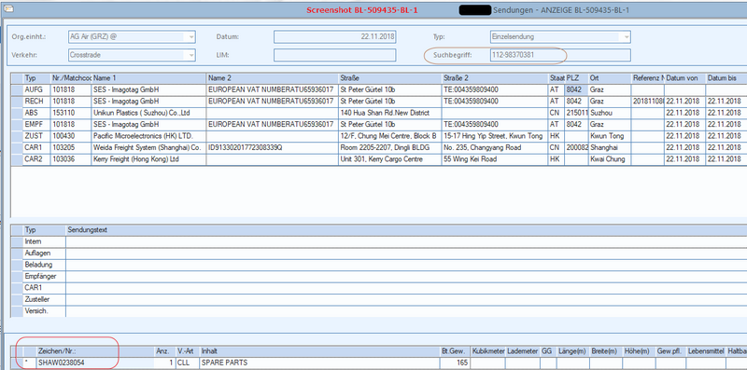This screenshot has height=370, width=747.
Task: Click PLZ cell 215011
Action: 576,113
